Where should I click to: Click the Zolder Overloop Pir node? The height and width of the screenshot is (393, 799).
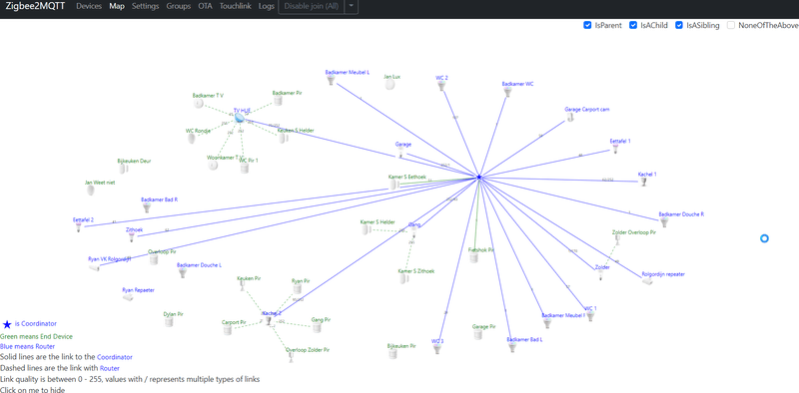[x=617, y=240]
